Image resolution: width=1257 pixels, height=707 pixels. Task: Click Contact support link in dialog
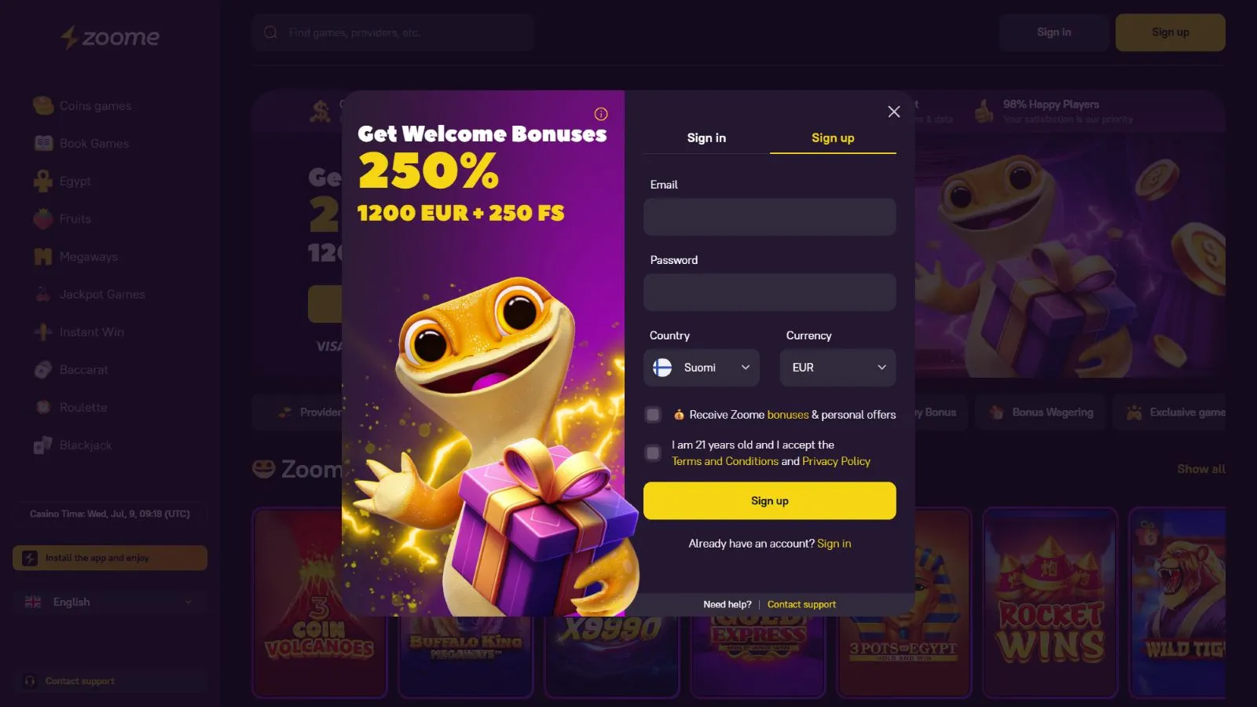[801, 604]
